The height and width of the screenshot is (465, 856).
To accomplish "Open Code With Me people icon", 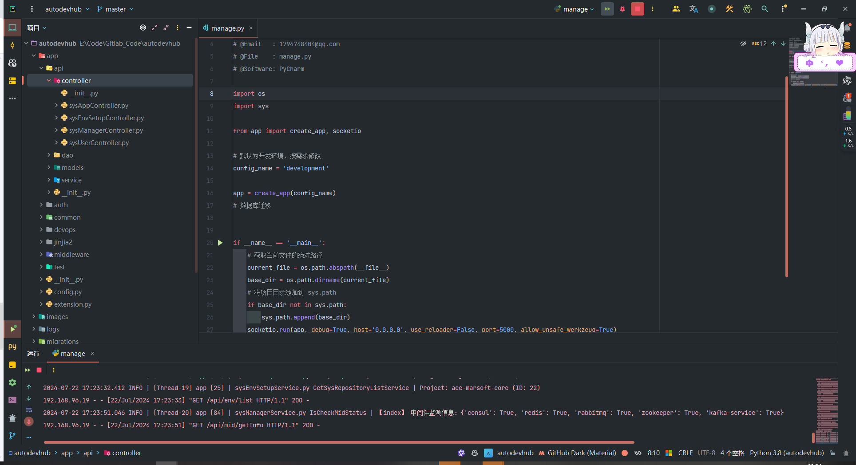I will tap(676, 9).
